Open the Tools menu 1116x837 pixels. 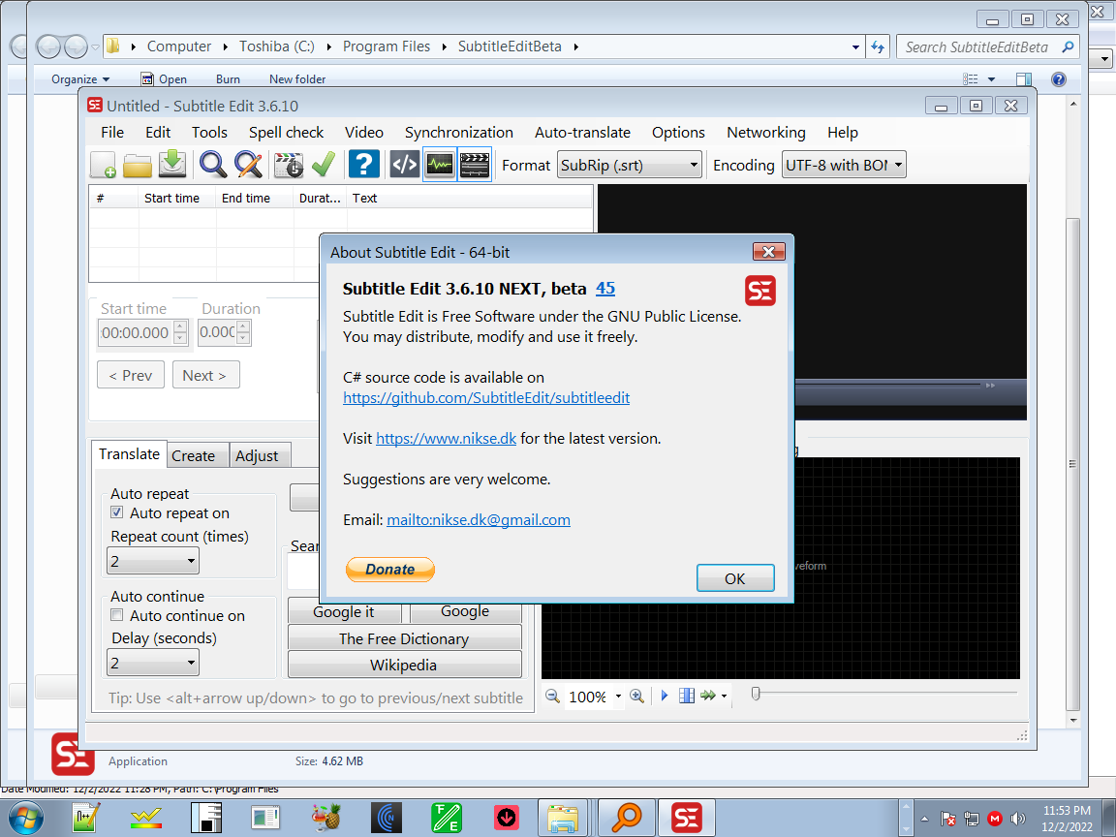[x=209, y=133]
